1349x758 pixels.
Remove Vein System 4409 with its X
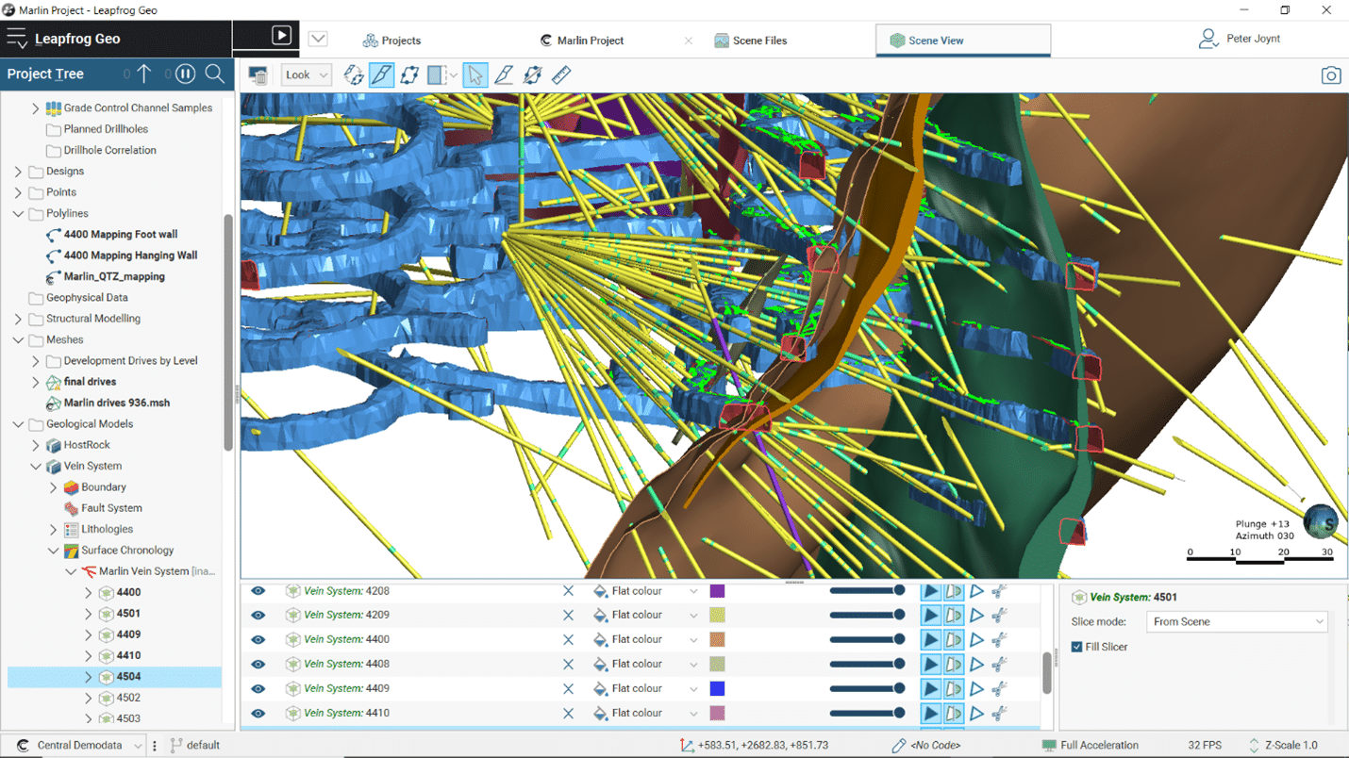click(568, 688)
